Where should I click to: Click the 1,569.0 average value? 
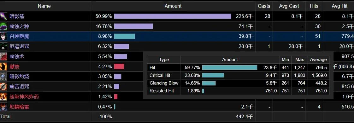click(x=319, y=75)
